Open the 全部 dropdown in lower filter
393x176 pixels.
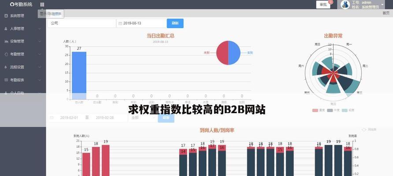142,117
